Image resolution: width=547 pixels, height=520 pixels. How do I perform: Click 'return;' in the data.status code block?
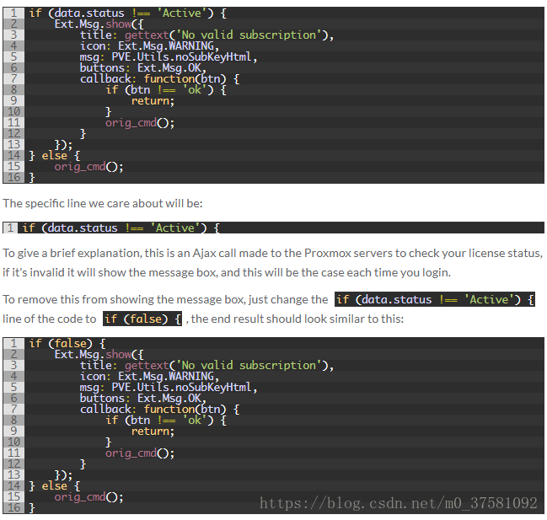coord(153,101)
